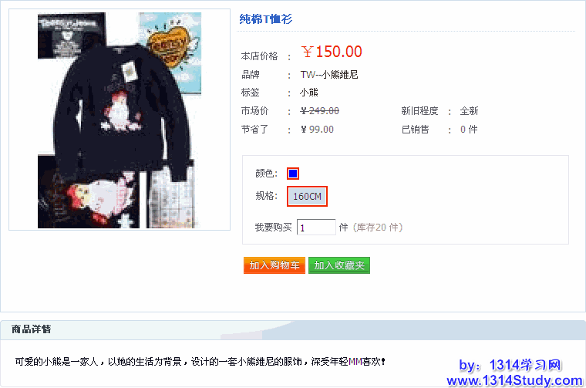Click the 全新 condition value
Viewport: 586px width, 388px height.
469,111
